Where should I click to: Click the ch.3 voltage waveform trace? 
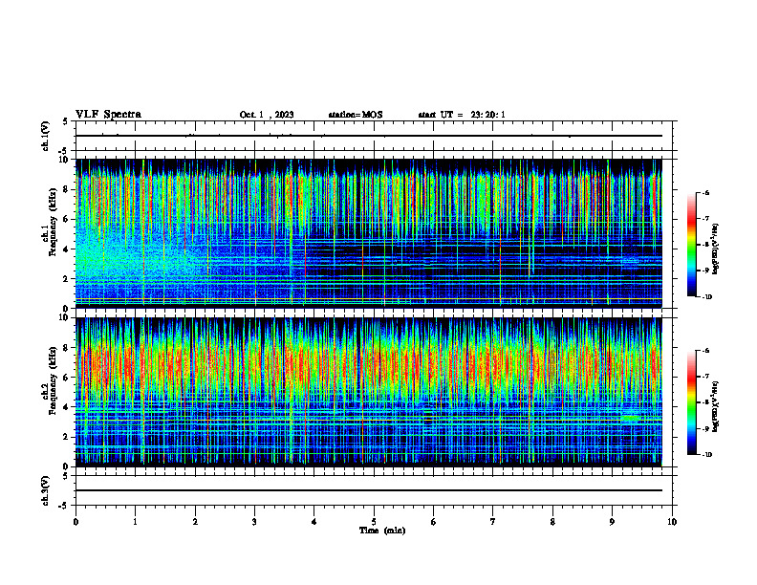[x=369, y=490]
